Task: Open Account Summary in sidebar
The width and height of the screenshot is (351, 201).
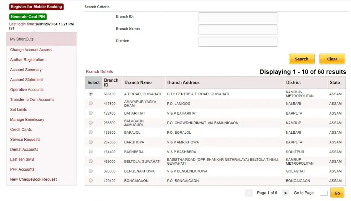Action: (26, 70)
